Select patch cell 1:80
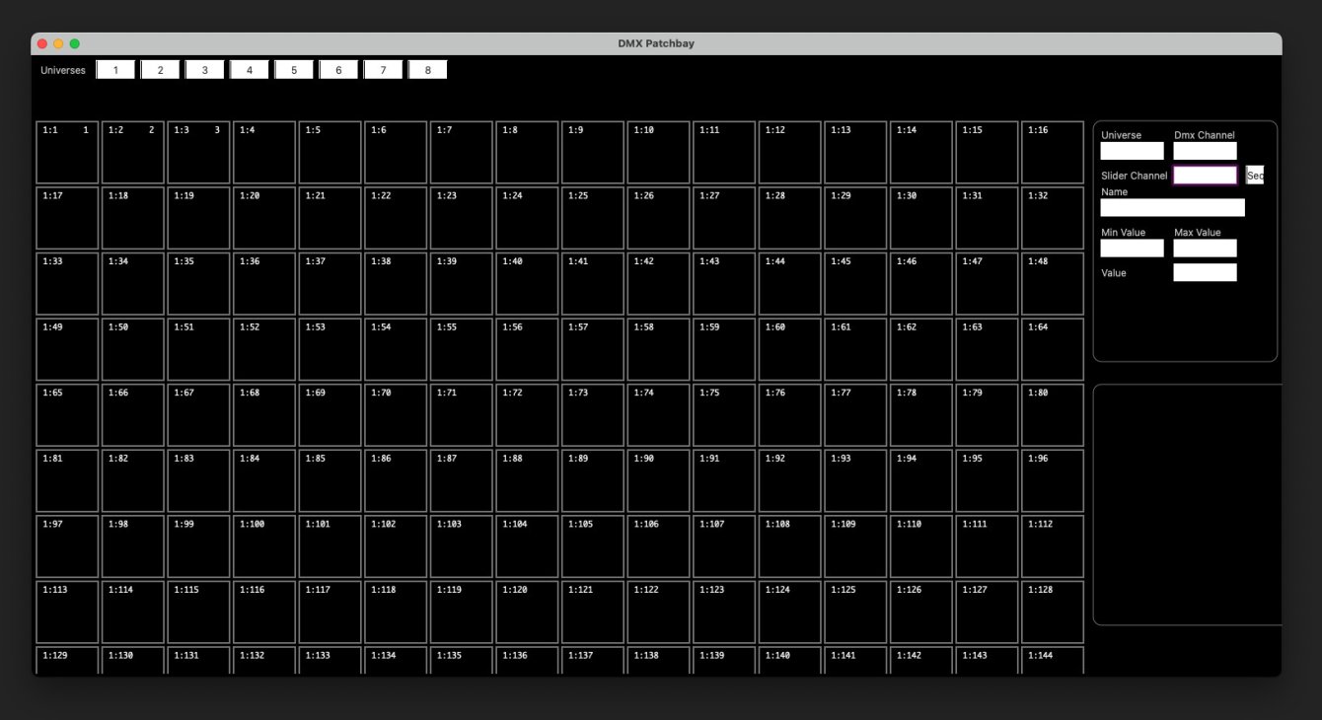The width and height of the screenshot is (1322, 720). 1053,415
